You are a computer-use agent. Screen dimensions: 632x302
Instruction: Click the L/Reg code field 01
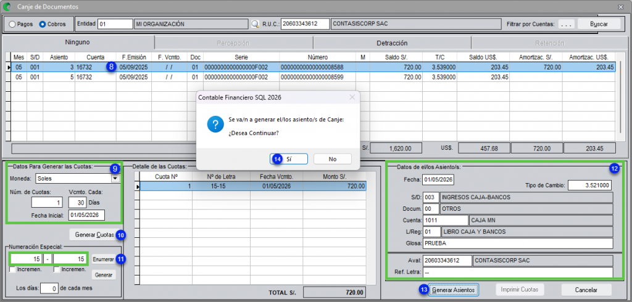[x=431, y=232]
